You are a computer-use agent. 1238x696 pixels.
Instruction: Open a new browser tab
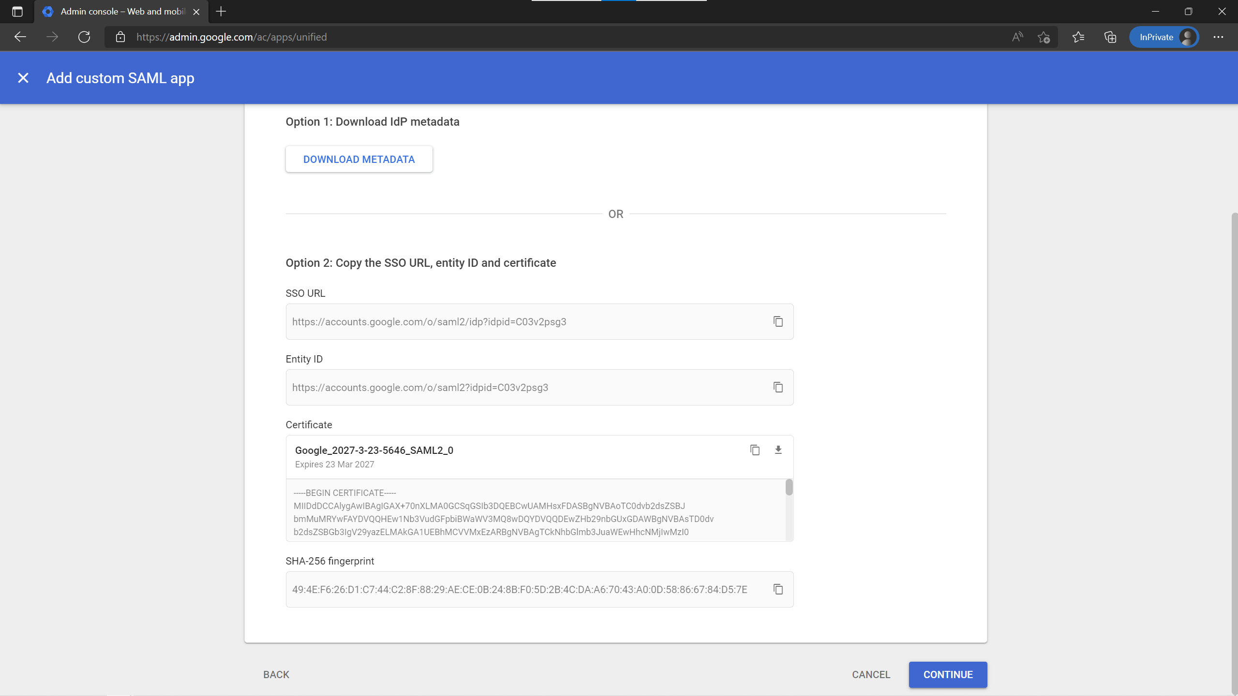pyautogui.click(x=221, y=12)
